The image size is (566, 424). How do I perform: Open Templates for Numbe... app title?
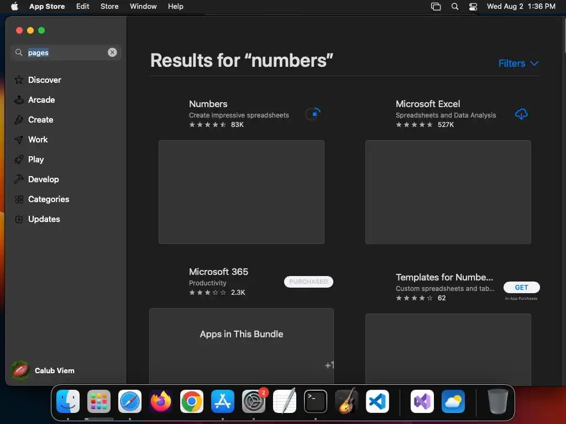click(x=444, y=277)
